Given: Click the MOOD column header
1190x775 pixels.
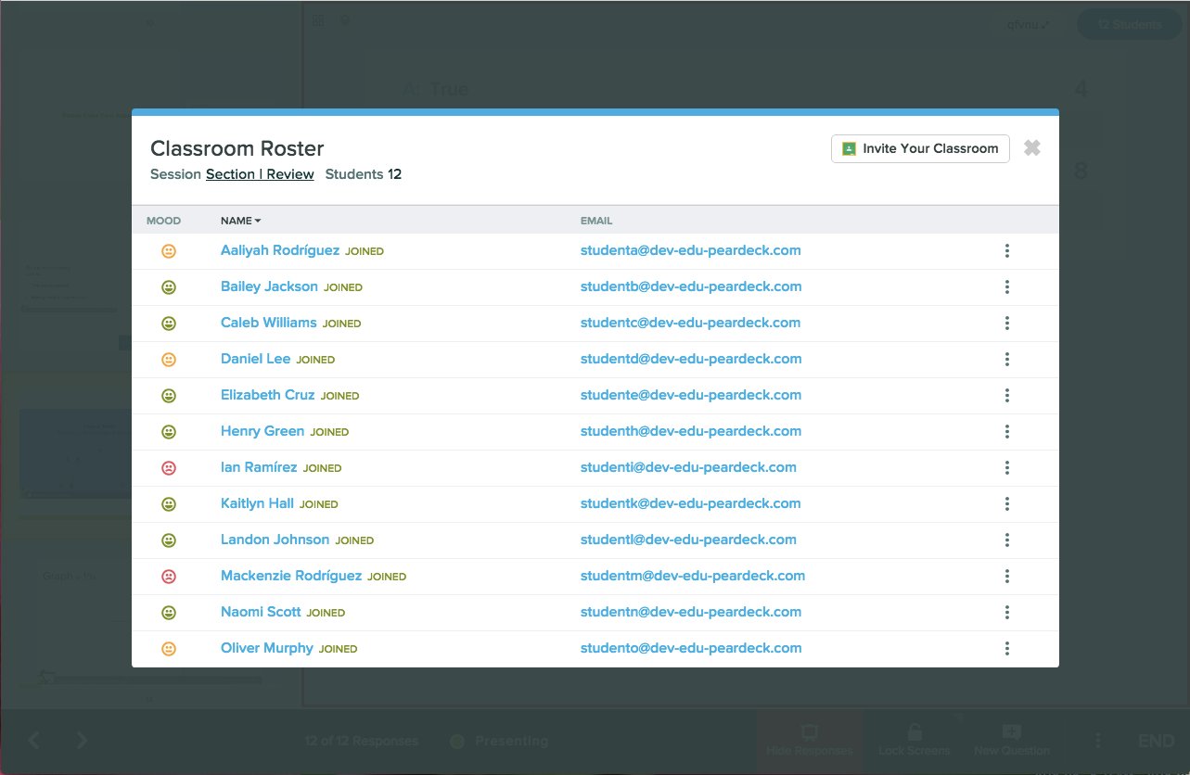Looking at the screenshot, I should (x=163, y=221).
